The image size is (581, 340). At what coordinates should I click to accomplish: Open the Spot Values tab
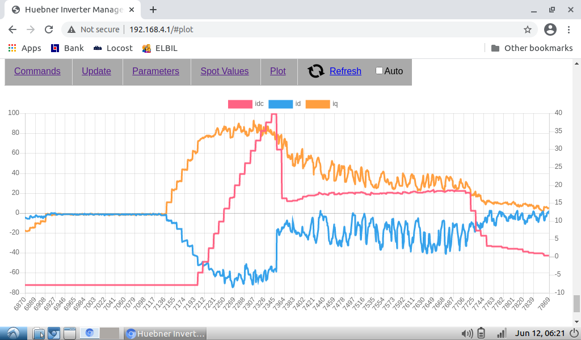(x=224, y=71)
